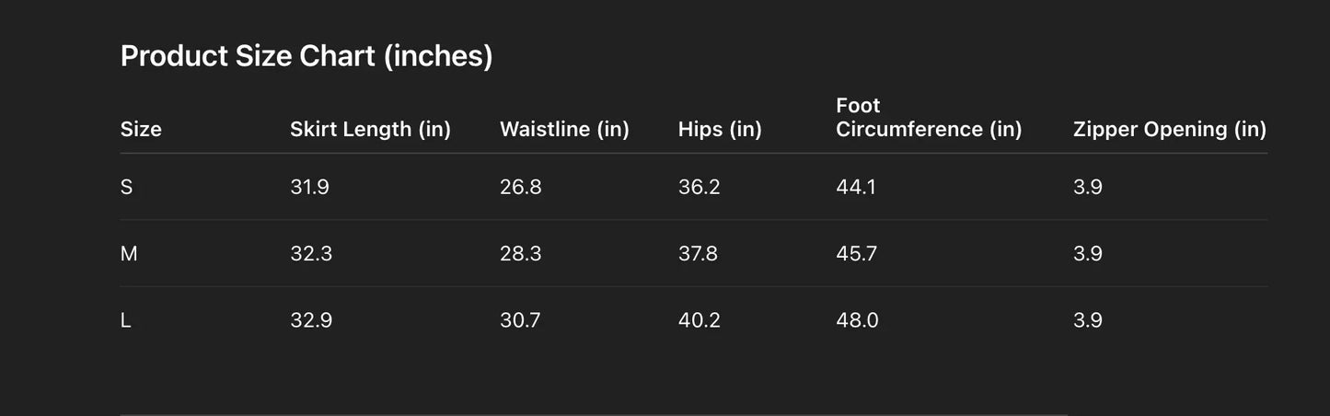Viewport: 1330px width, 416px height.
Task: Click the Skirt Length (in) column header
Action: tap(370, 130)
